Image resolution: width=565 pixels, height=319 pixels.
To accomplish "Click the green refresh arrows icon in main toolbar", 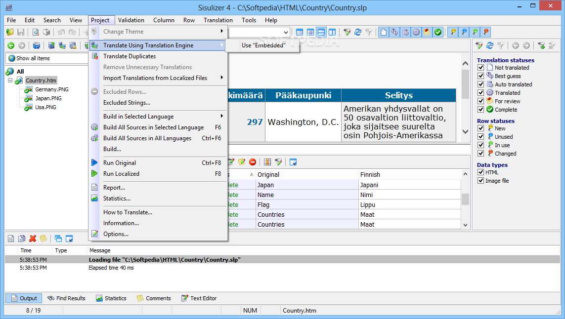I will coord(358,32).
